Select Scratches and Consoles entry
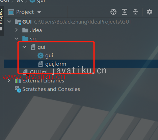Screen dimensions: 158x140 tap(51, 89)
